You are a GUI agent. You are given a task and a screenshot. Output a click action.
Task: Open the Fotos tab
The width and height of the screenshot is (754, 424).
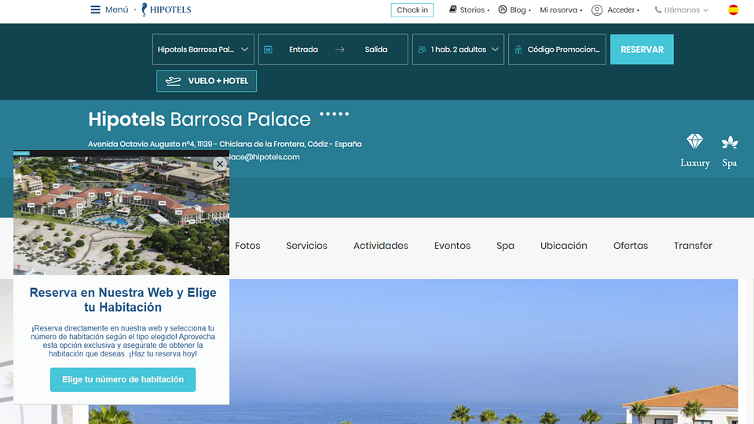247,246
